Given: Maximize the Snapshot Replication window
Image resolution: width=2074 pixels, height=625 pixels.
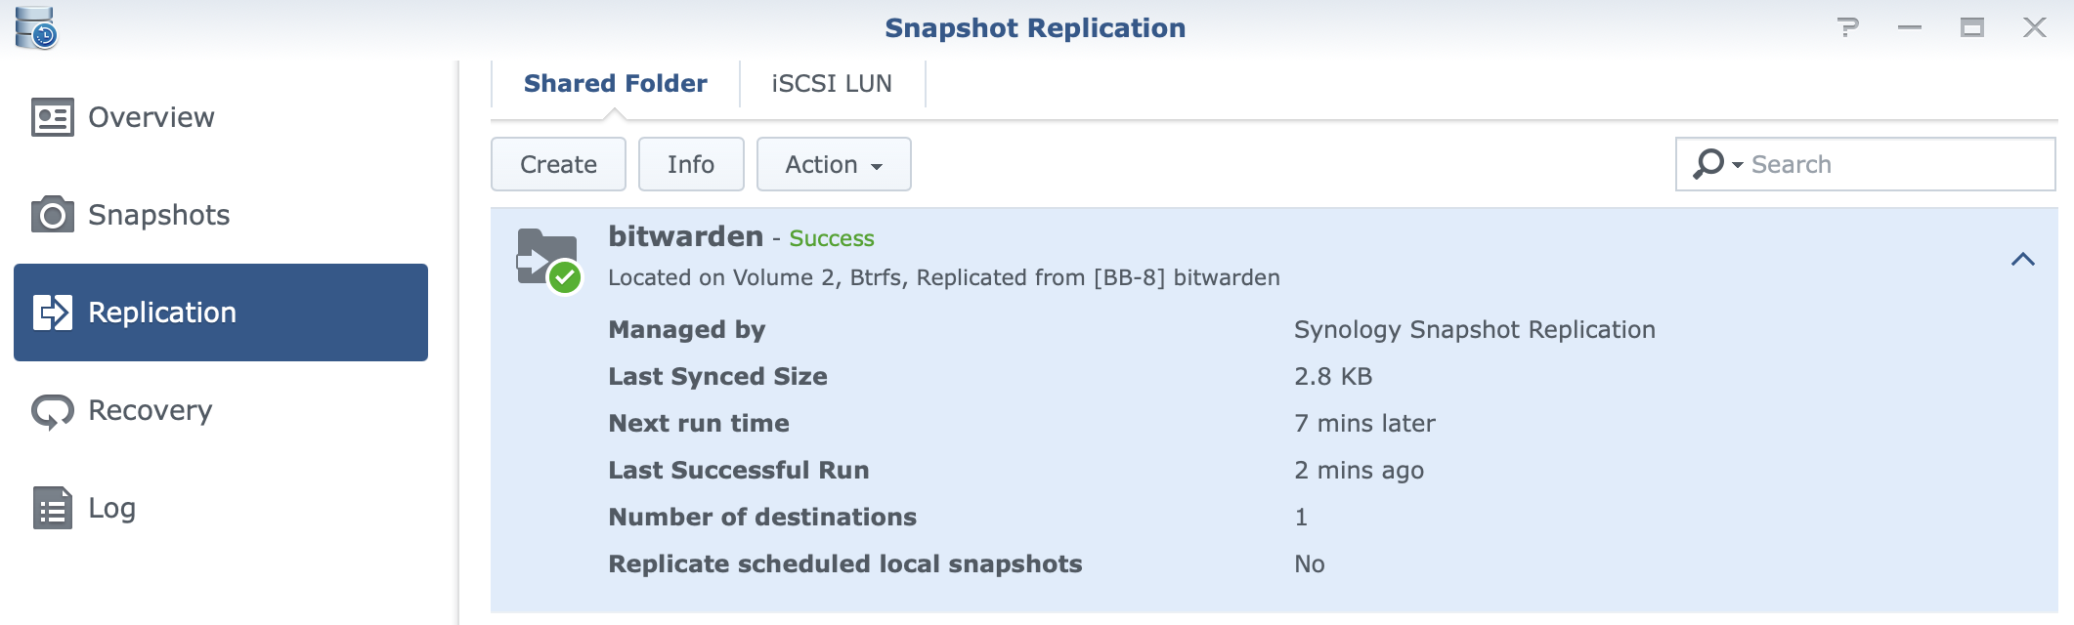Looking at the screenshot, I should [1972, 27].
